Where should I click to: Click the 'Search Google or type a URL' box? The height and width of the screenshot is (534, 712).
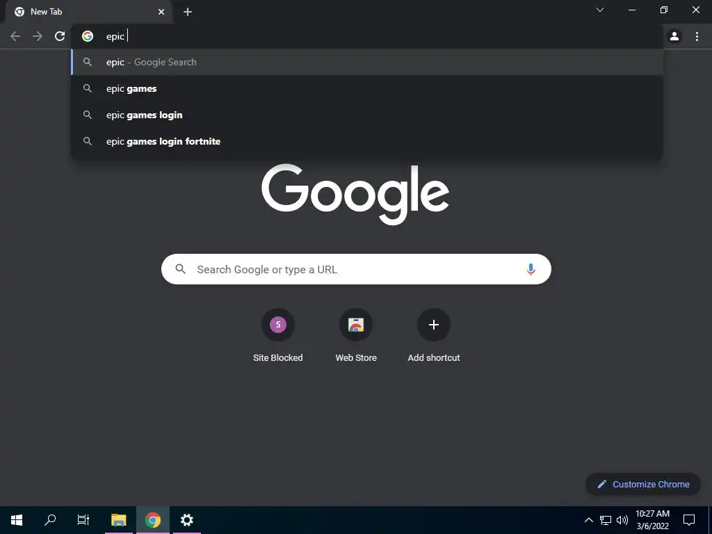click(x=356, y=269)
